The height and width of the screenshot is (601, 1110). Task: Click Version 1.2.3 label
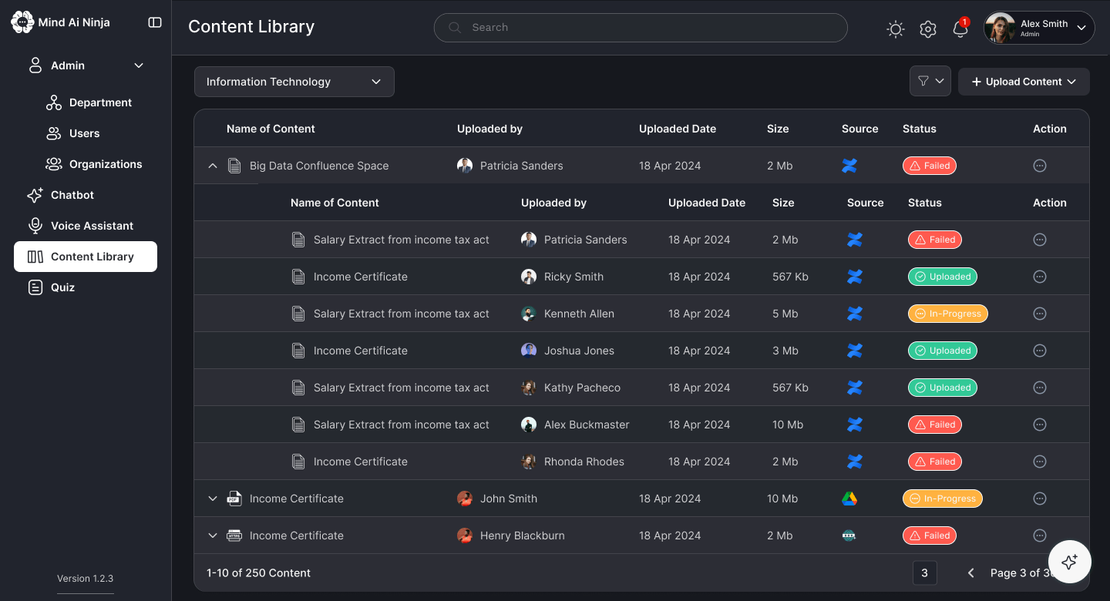tap(86, 578)
